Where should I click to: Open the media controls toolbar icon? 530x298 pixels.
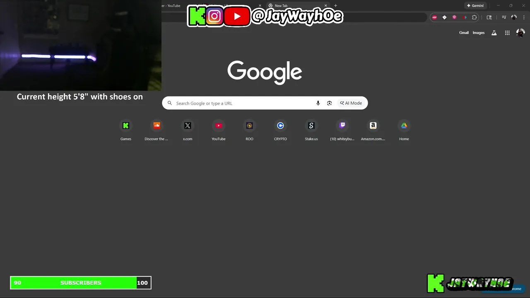point(504,17)
